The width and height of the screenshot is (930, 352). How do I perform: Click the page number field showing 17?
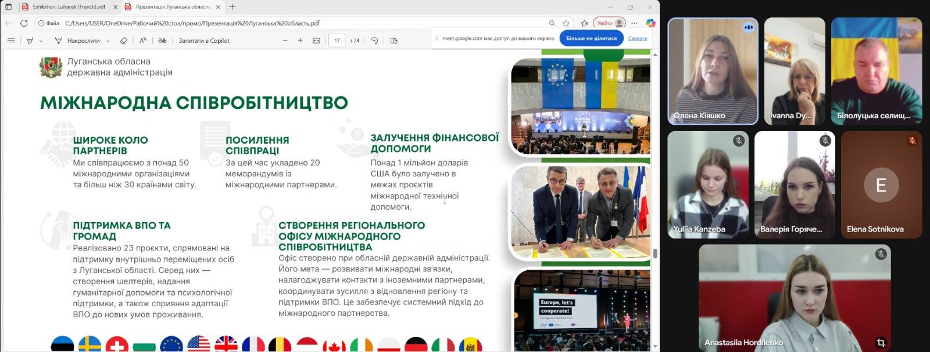(x=337, y=41)
